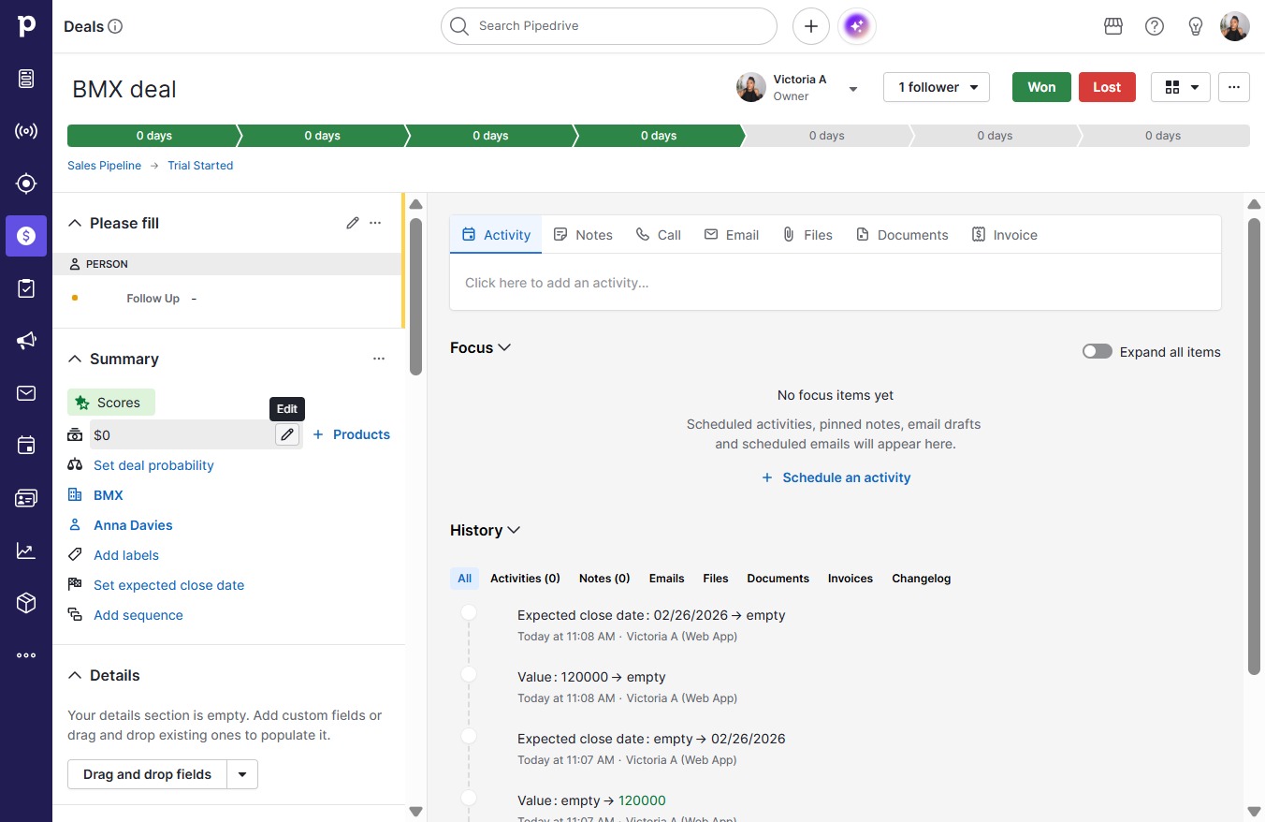Screen dimensions: 1265x822
Task: Add Products to the deal
Action: (351, 434)
